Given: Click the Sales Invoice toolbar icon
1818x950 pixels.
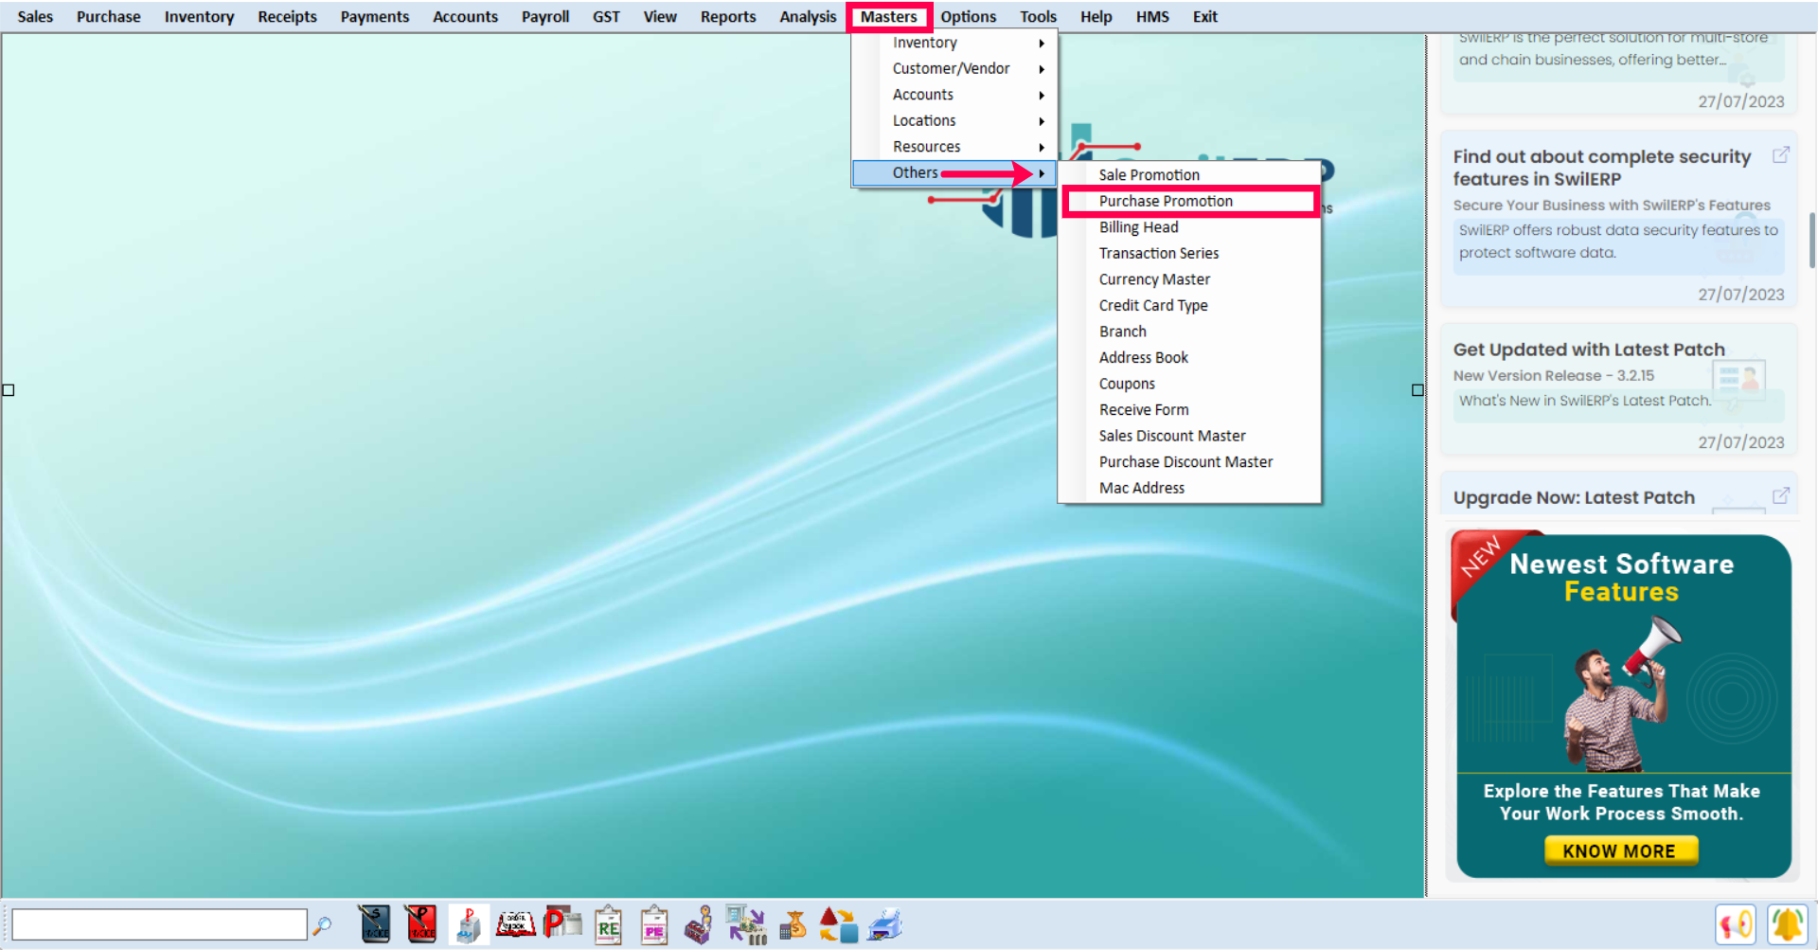Looking at the screenshot, I should [374, 924].
